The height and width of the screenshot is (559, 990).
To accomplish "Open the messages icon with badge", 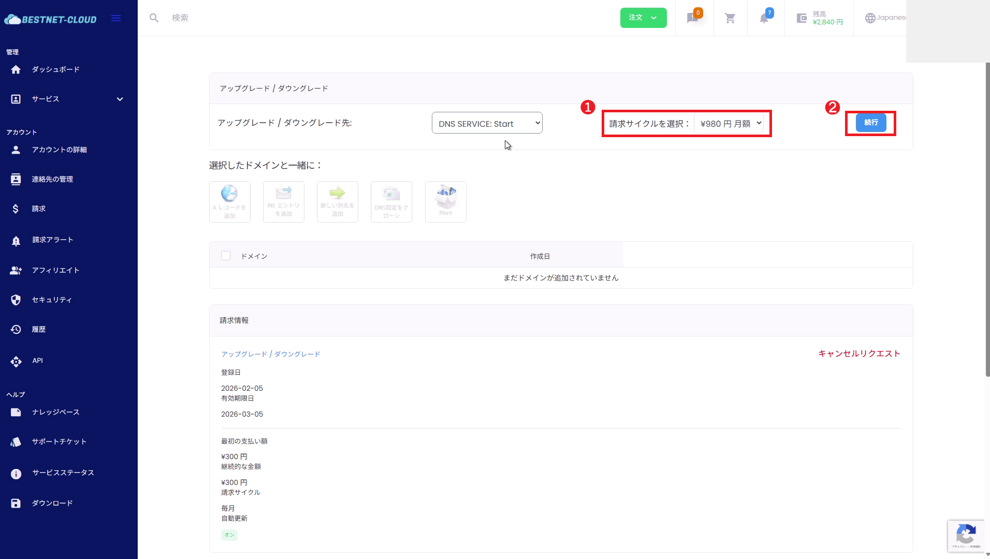I will click(693, 18).
